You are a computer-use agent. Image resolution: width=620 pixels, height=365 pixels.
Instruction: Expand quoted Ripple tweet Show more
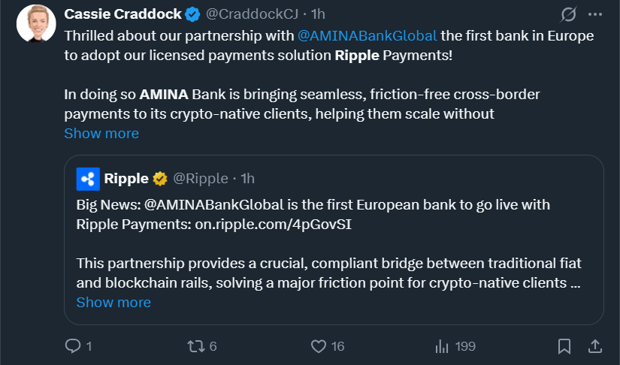(113, 303)
